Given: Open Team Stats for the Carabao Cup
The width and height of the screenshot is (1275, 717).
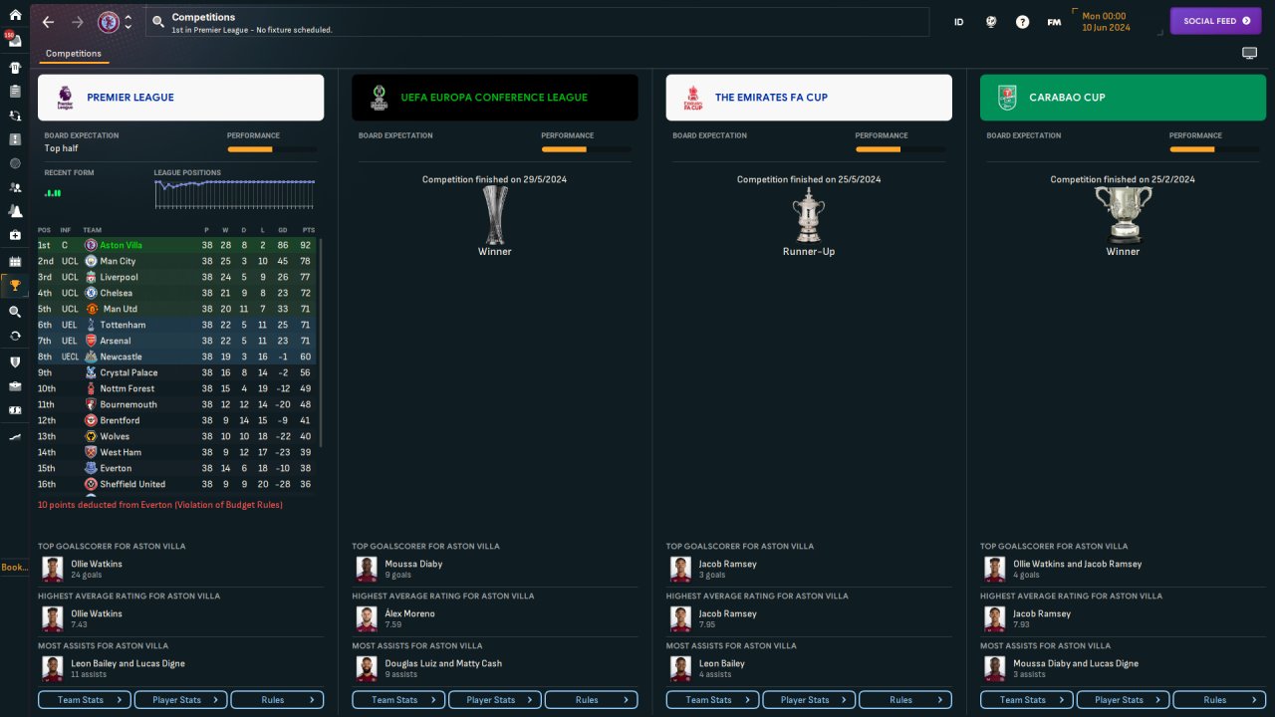Looking at the screenshot, I should pyautogui.click(x=1027, y=700).
